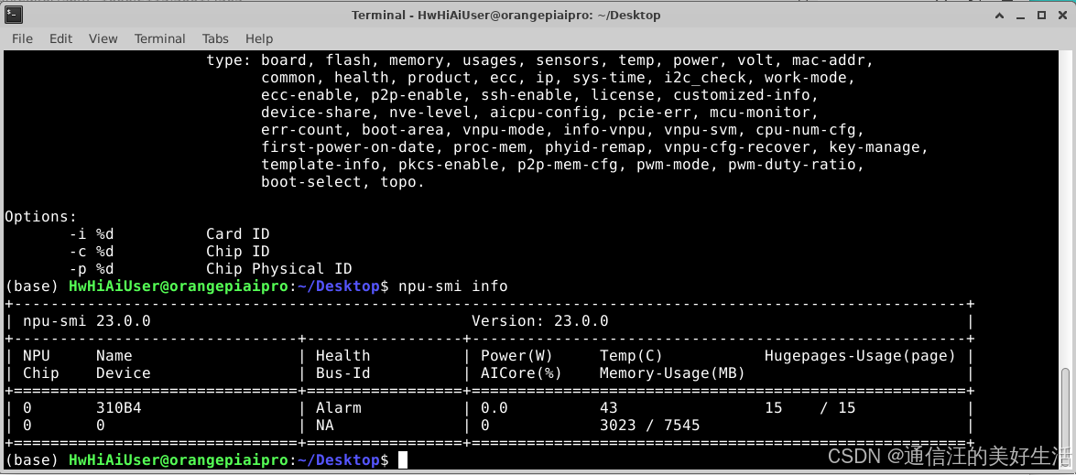Click the "sensors," type entry
Viewport: 1076px width, 475px height.
click(x=572, y=60)
